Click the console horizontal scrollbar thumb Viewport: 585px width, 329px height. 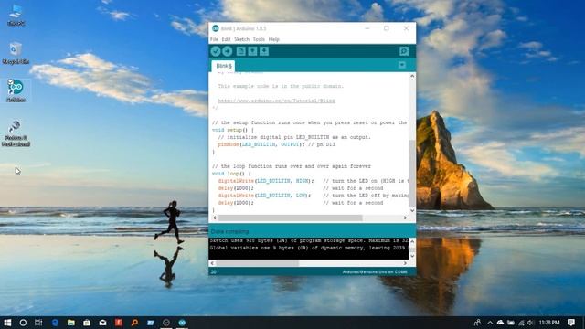[x=258, y=263]
